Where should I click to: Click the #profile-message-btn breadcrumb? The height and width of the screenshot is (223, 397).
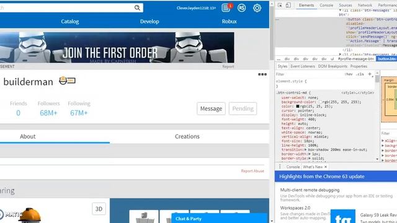(356, 59)
